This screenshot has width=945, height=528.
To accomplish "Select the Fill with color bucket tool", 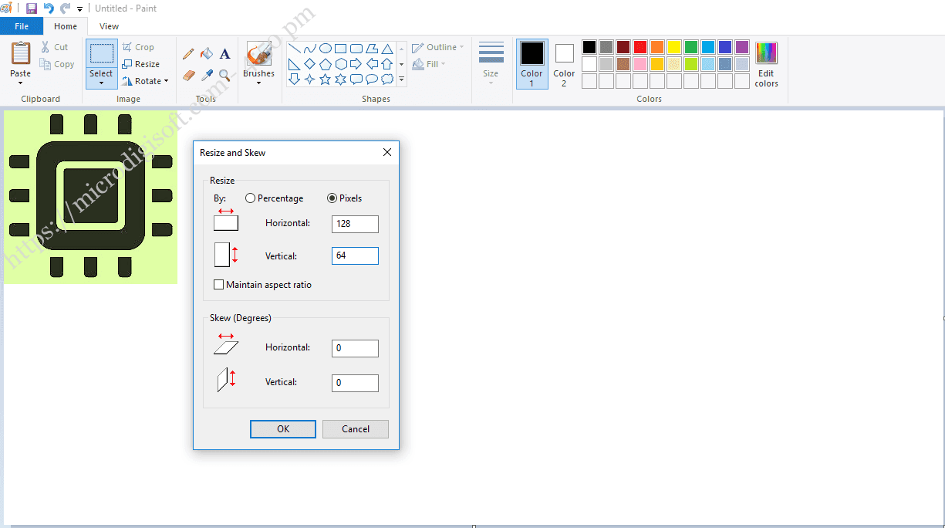I will point(206,54).
